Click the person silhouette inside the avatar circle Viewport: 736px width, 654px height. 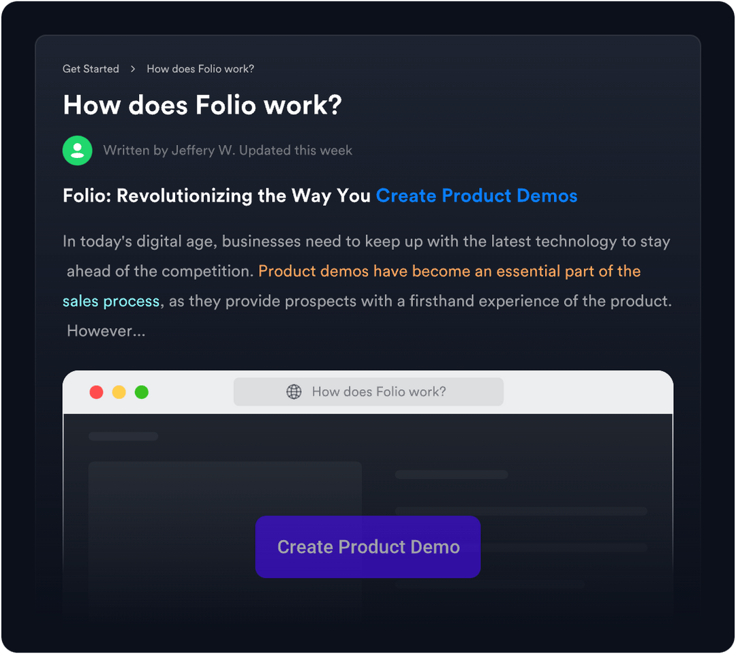tap(77, 150)
